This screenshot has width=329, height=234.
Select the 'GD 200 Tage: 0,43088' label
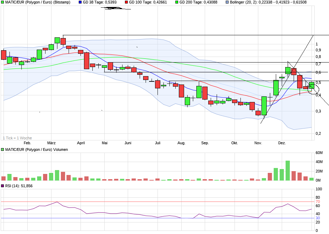[x=198, y=2]
